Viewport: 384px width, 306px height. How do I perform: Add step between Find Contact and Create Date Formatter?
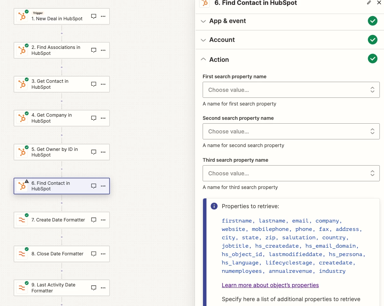[x=62, y=203]
